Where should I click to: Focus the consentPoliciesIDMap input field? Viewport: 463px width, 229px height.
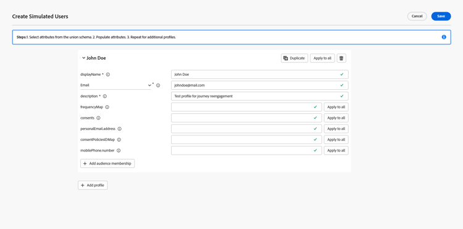(x=246, y=140)
